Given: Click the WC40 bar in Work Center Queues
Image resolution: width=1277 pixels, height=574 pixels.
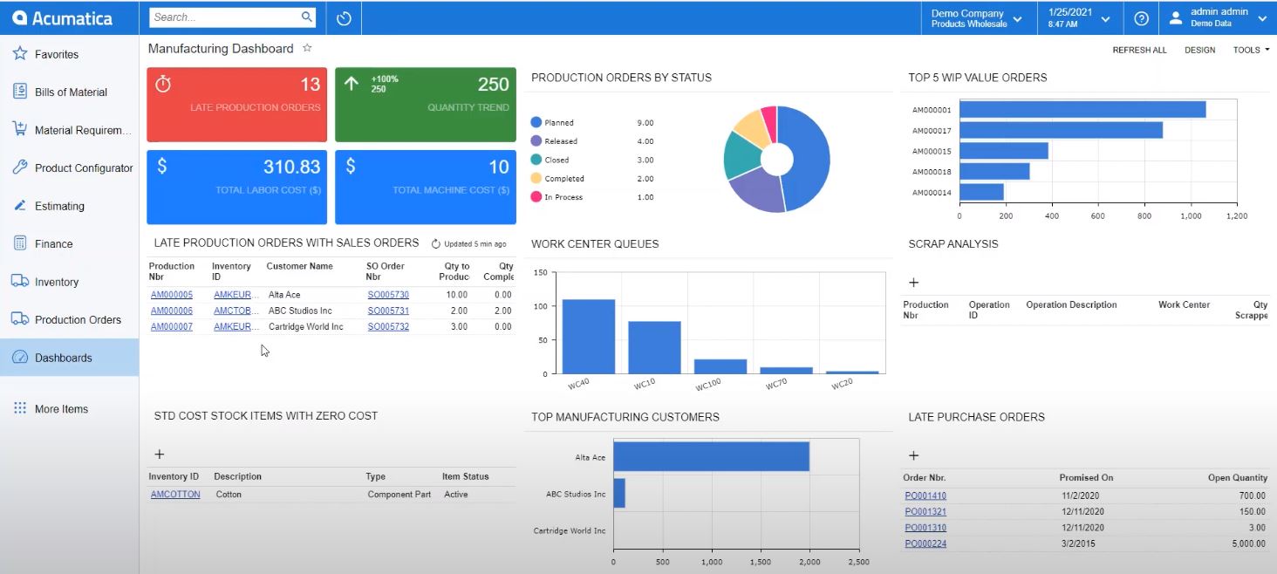Looking at the screenshot, I should point(588,337).
